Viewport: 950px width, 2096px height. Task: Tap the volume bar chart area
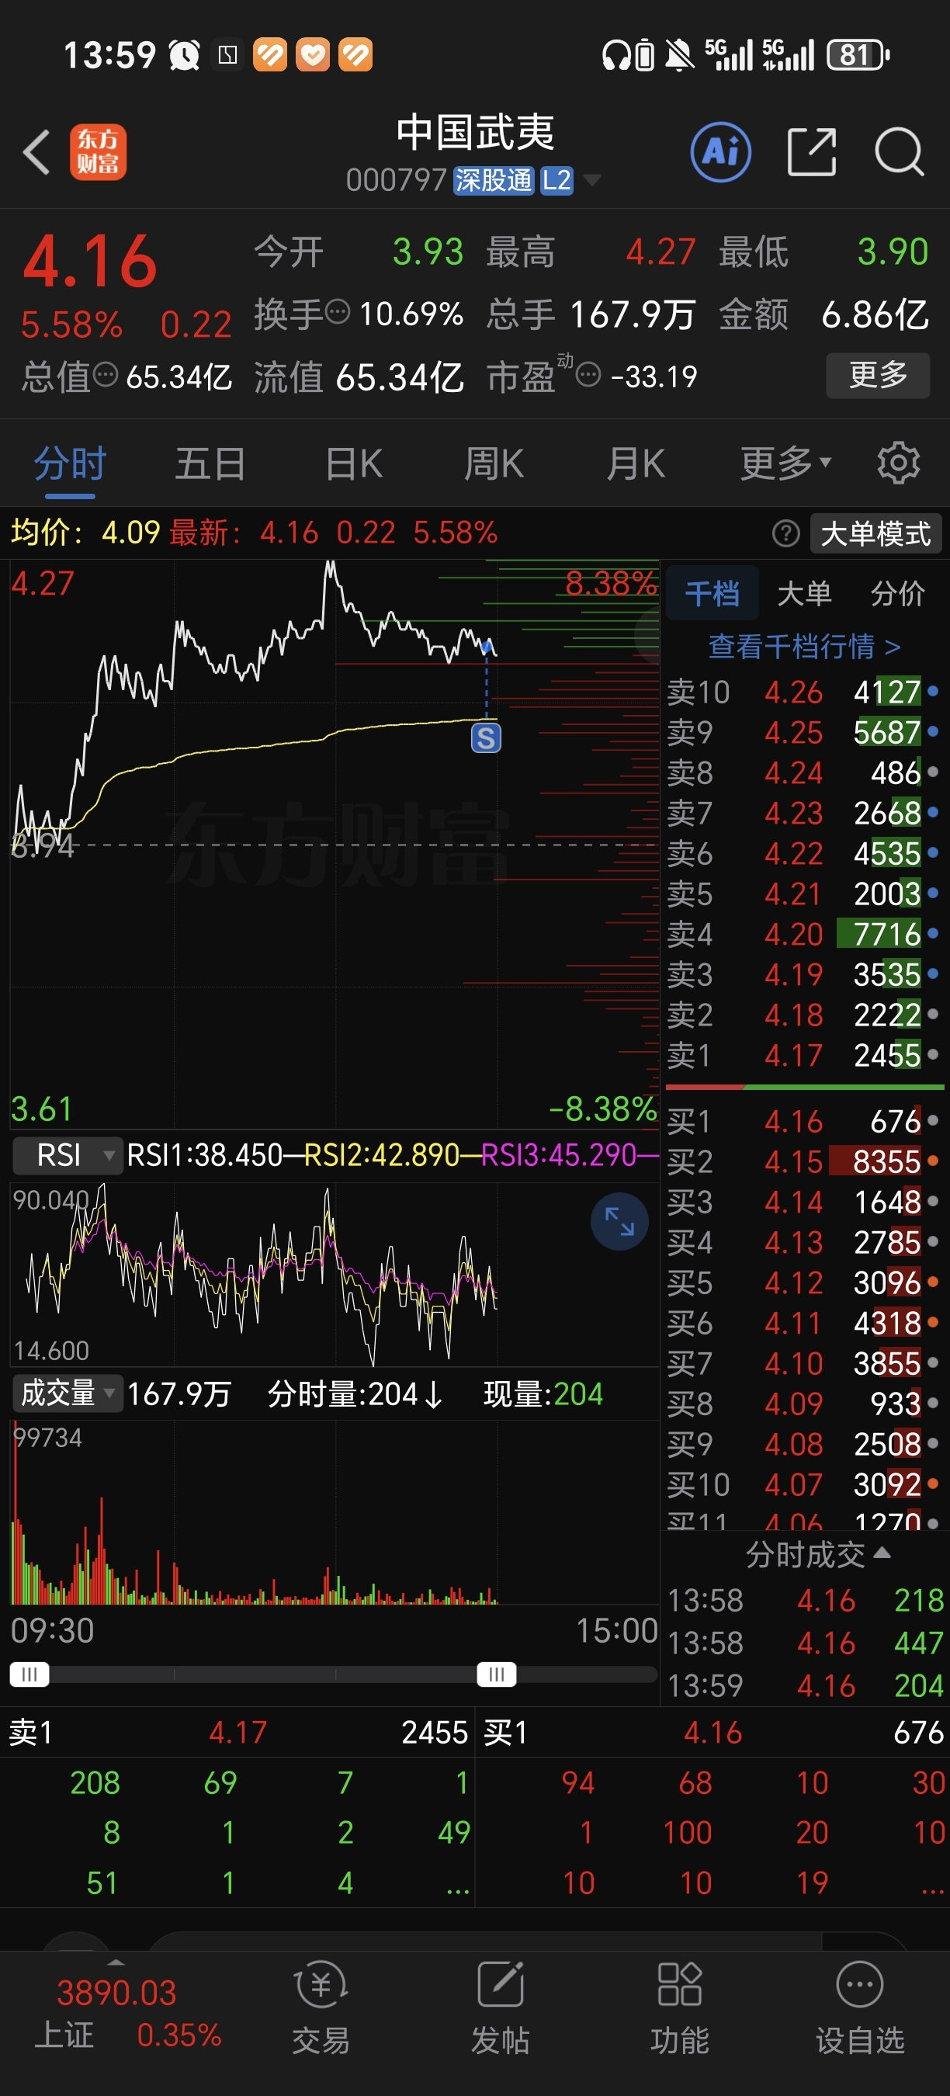[x=335, y=1511]
